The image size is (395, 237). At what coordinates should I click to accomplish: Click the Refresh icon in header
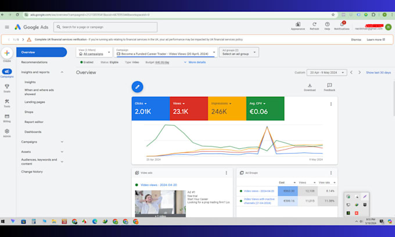[x=314, y=24]
